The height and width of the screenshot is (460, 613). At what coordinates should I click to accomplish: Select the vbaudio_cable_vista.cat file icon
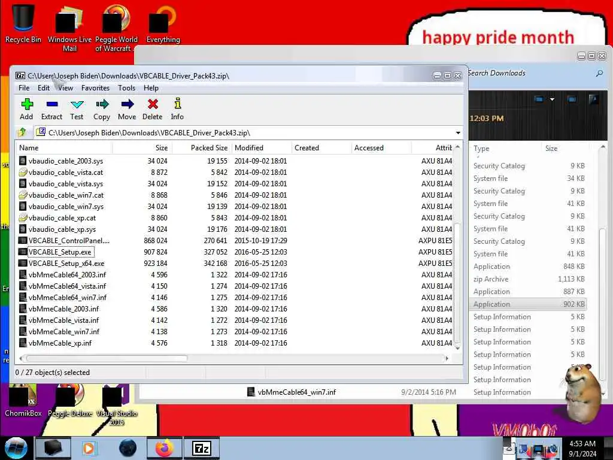coord(23,172)
